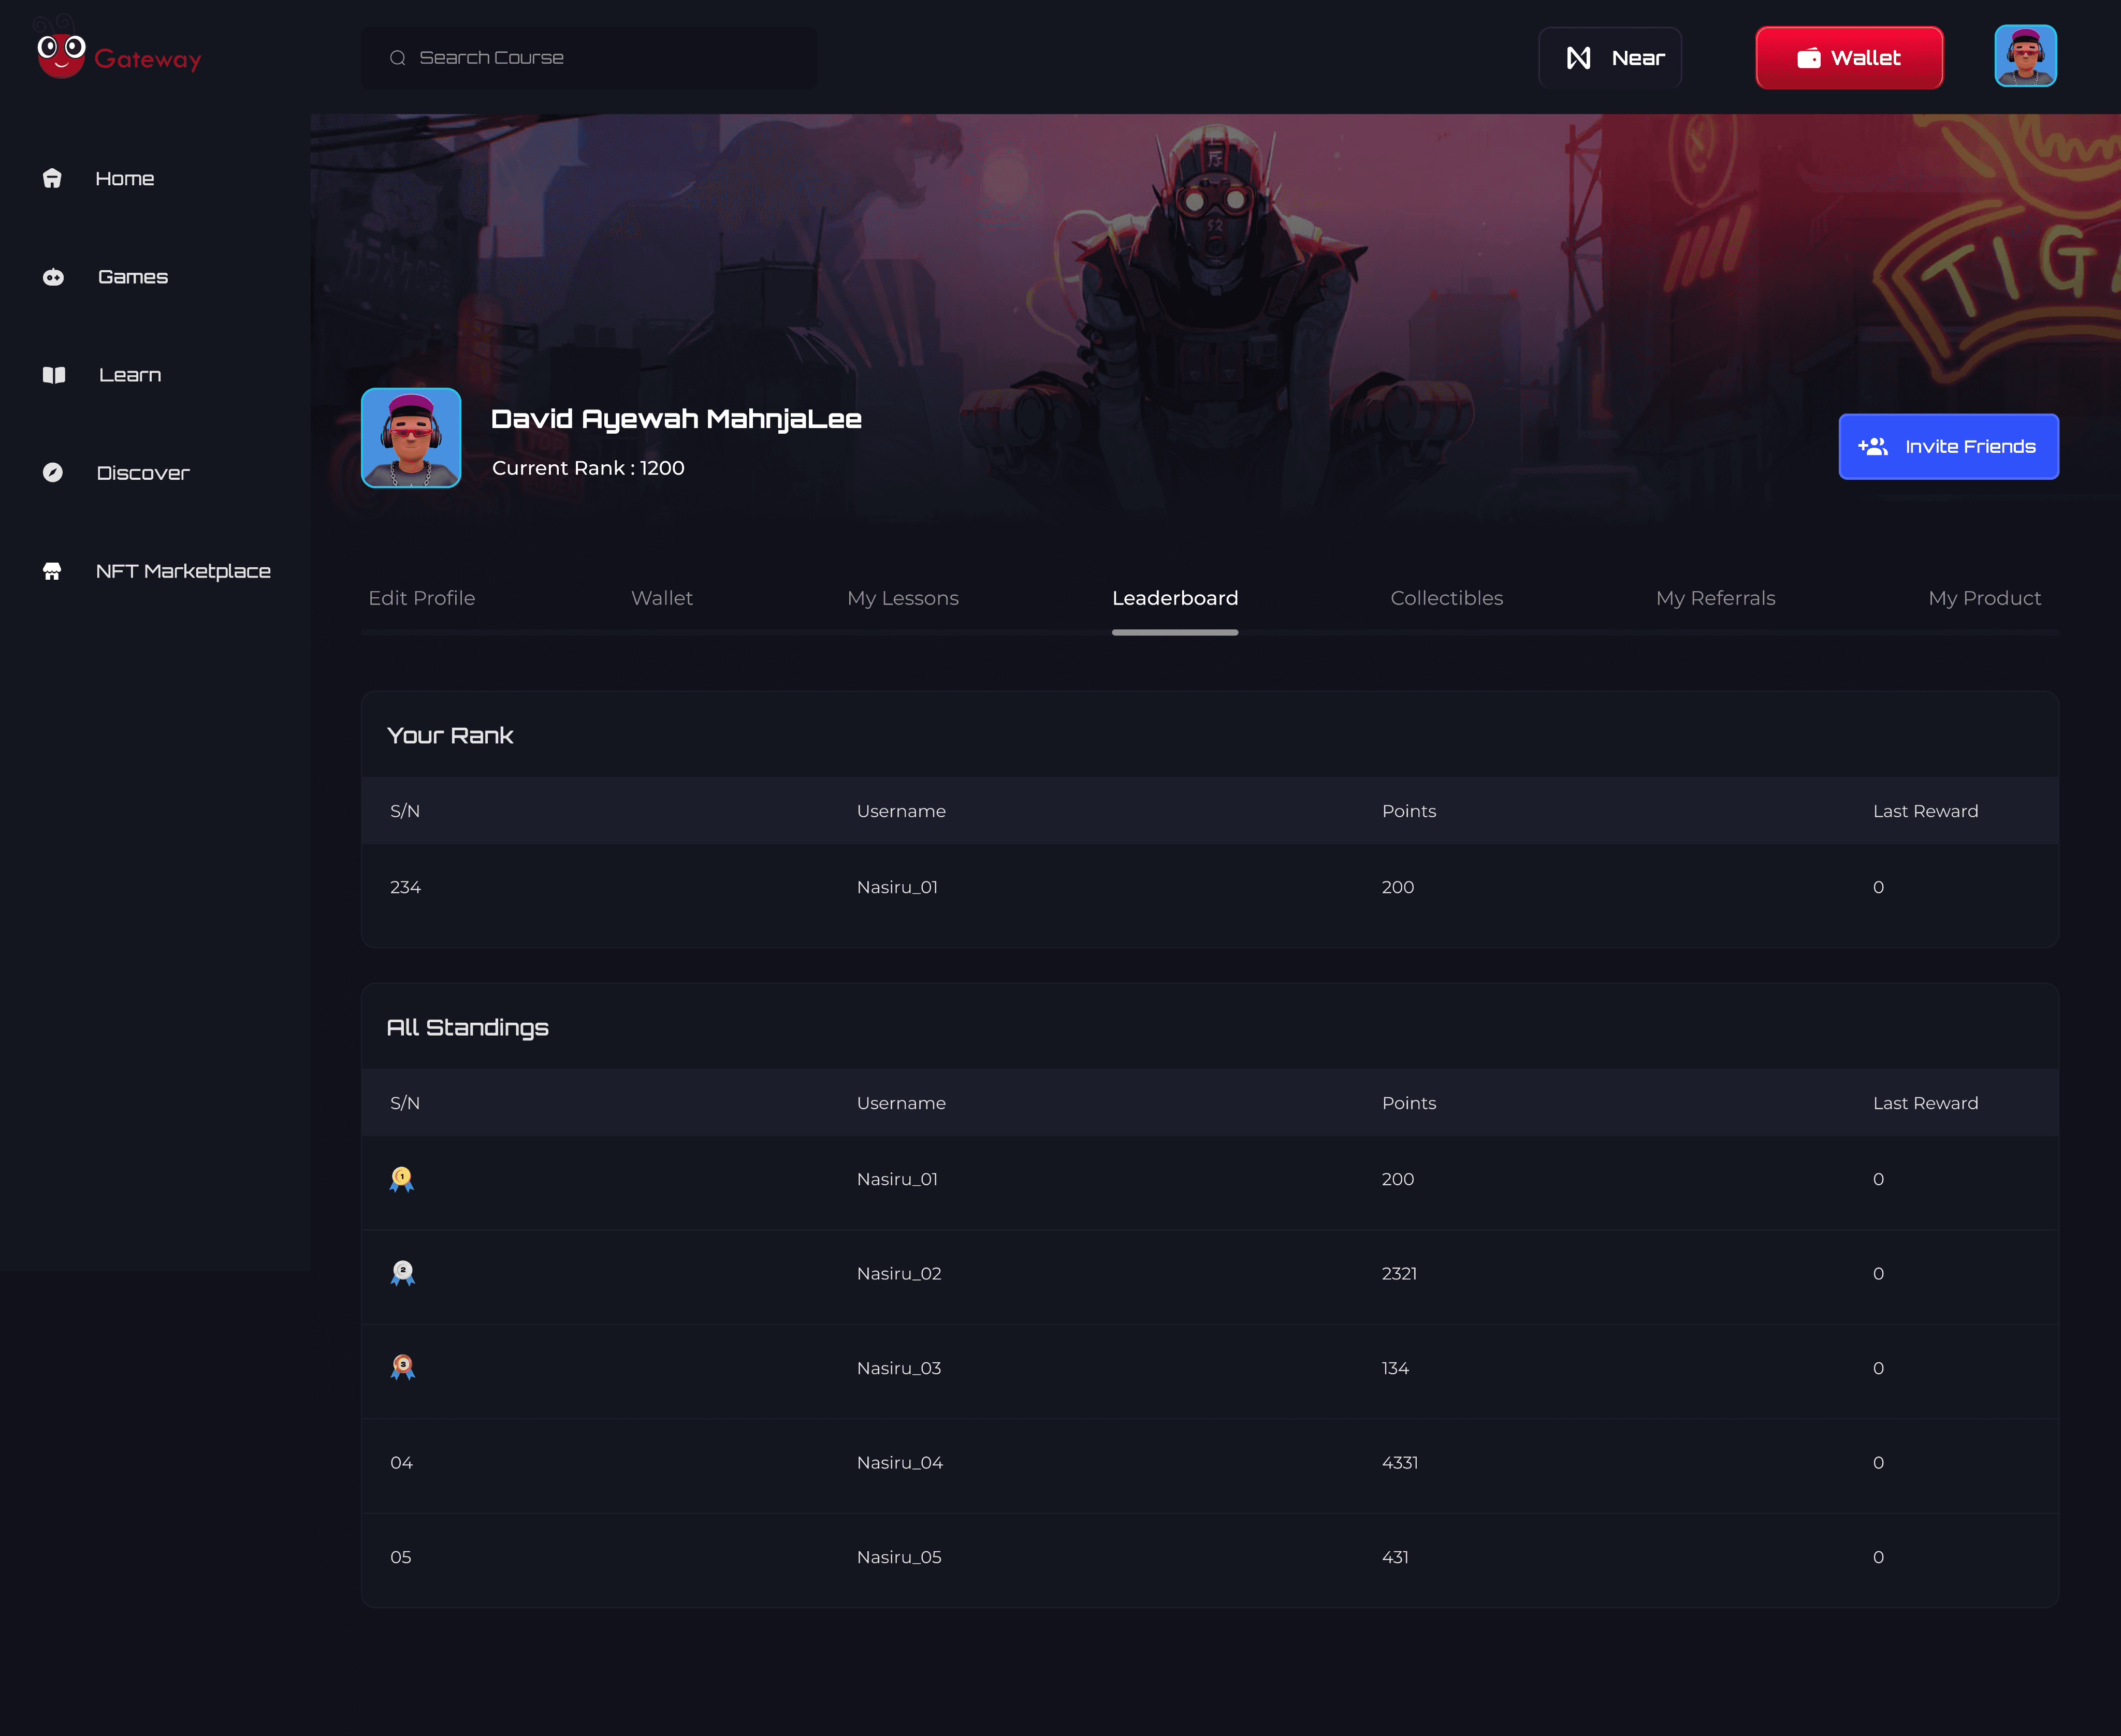Switch to the Edit Profile tab
This screenshot has width=2121, height=1736.
coord(421,598)
